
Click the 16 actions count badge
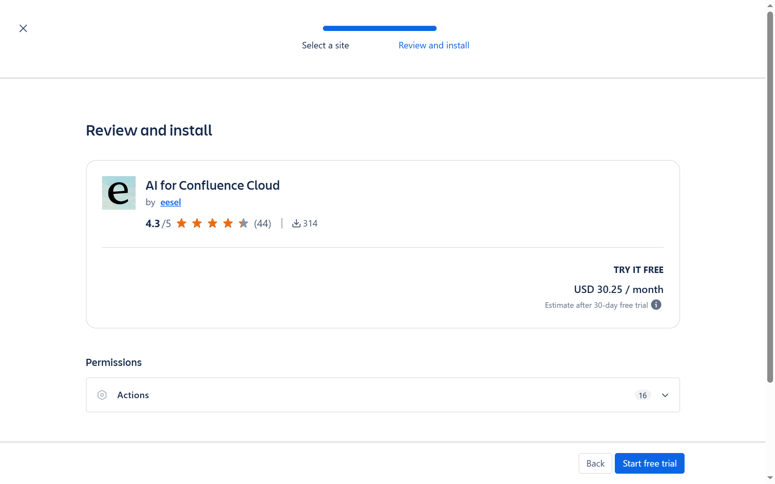(643, 395)
